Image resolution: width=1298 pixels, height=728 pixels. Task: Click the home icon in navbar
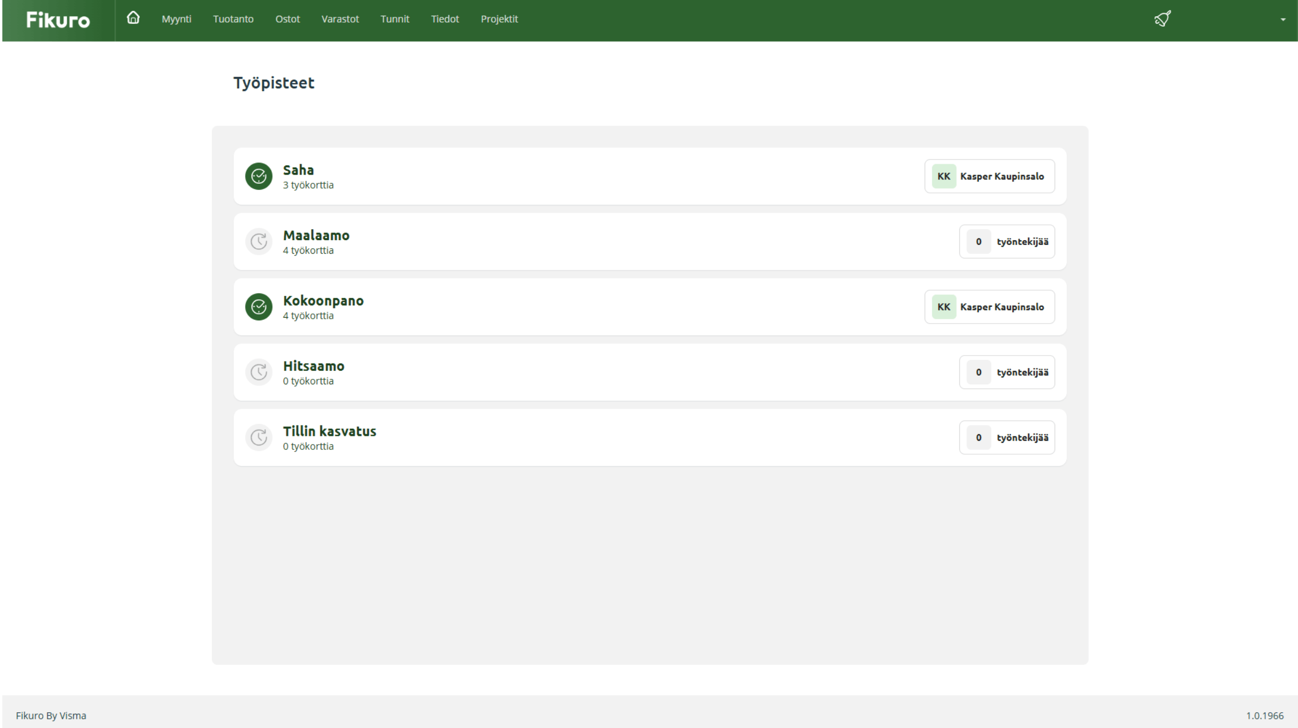point(133,18)
